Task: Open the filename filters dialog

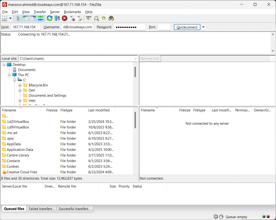Action: pos(96,18)
